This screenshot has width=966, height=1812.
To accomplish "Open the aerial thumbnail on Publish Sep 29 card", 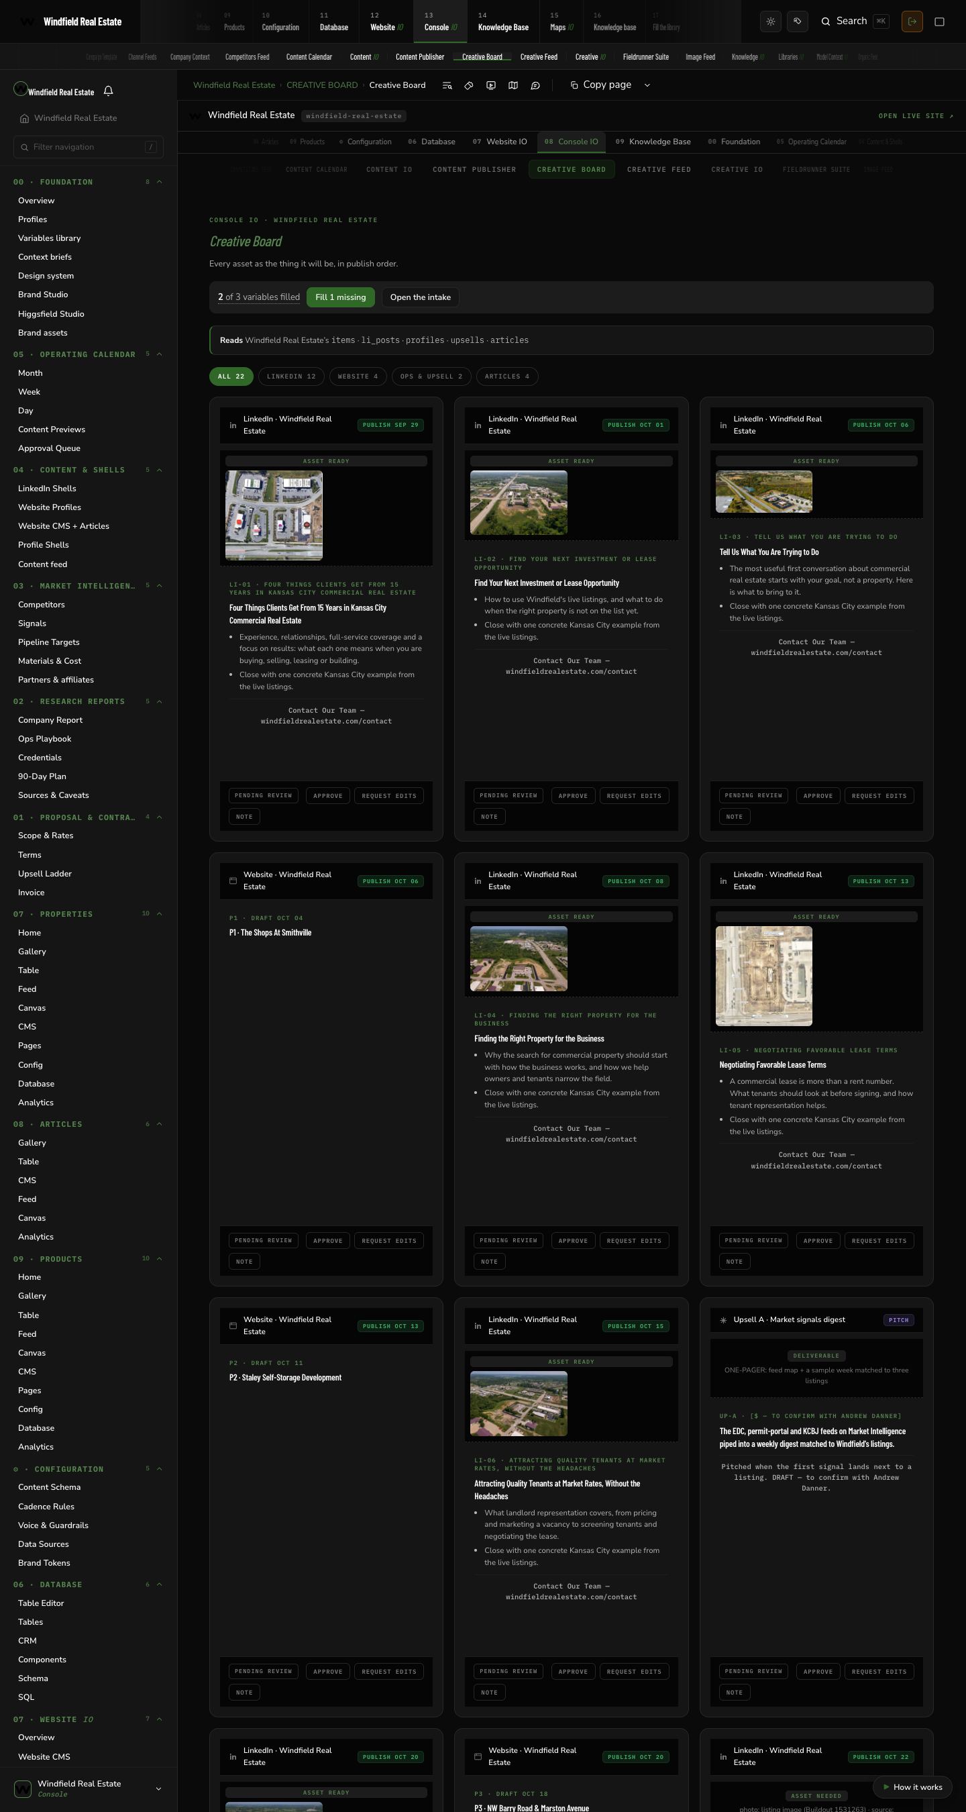I will [x=274, y=515].
